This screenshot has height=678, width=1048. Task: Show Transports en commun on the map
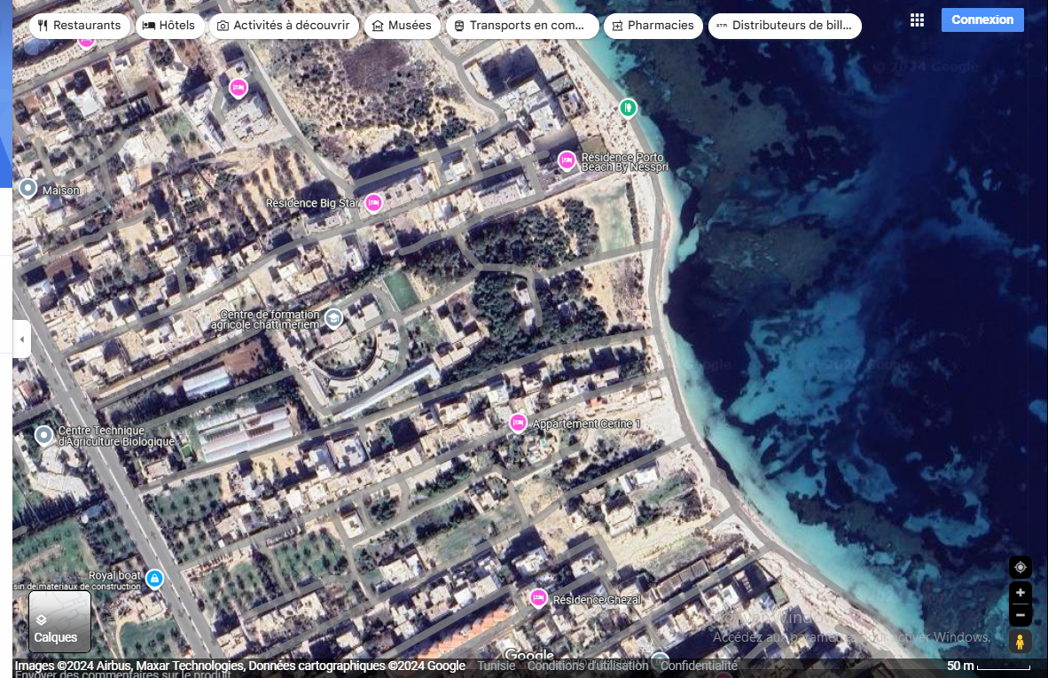pos(521,26)
